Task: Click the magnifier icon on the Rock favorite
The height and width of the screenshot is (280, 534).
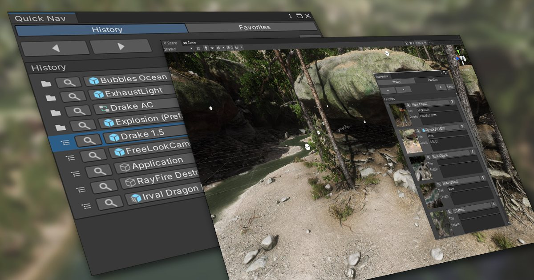Action: (418, 130)
